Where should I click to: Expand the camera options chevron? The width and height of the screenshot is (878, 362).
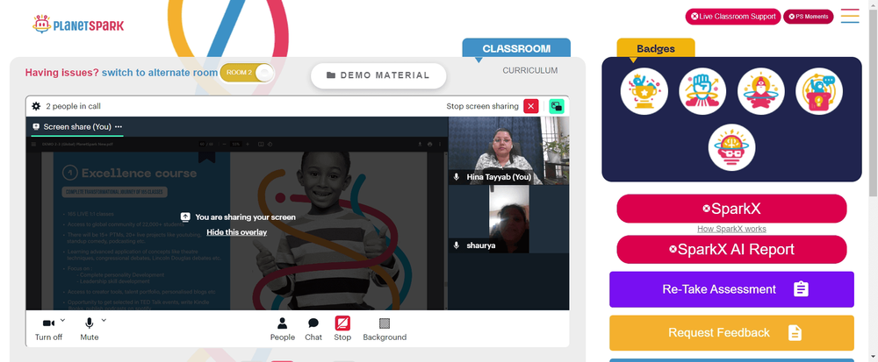click(62, 320)
